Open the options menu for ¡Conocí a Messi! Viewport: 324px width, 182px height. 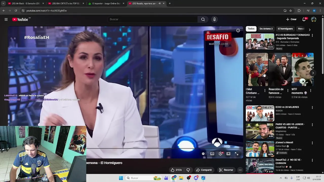click(312, 143)
